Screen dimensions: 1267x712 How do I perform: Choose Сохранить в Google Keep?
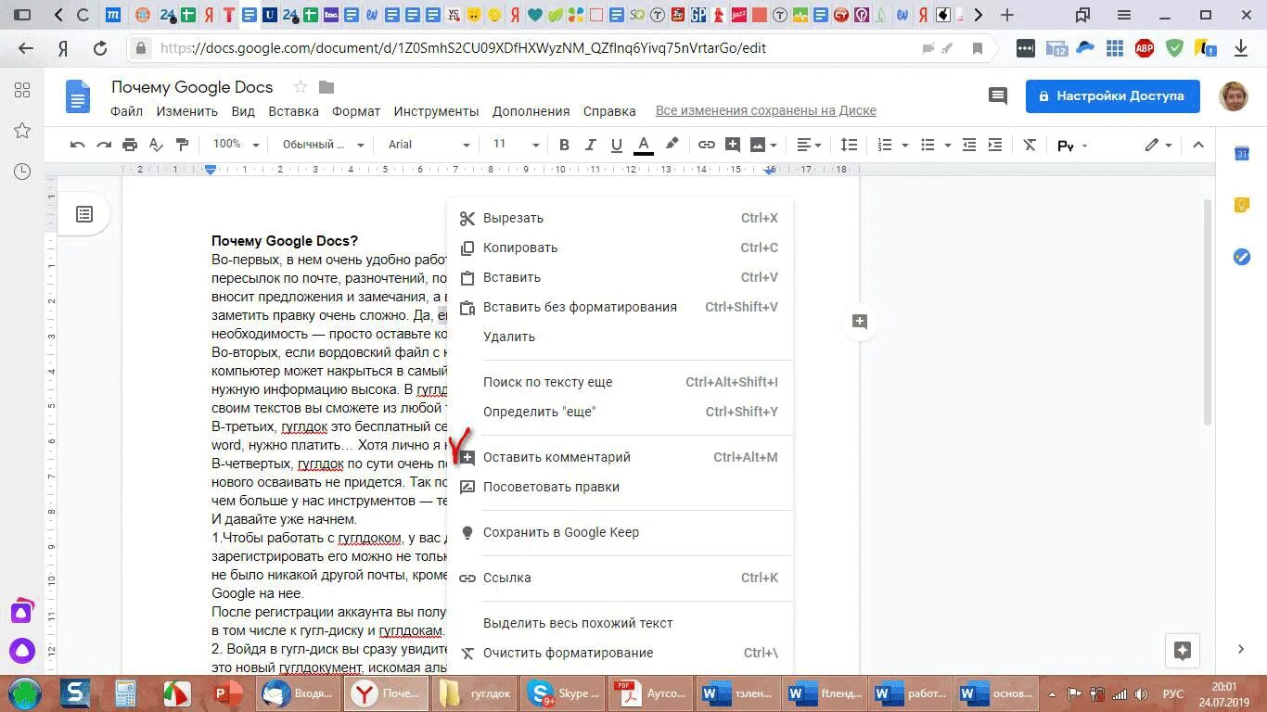pos(620,532)
